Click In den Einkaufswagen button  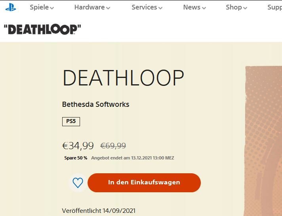click(x=144, y=183)
